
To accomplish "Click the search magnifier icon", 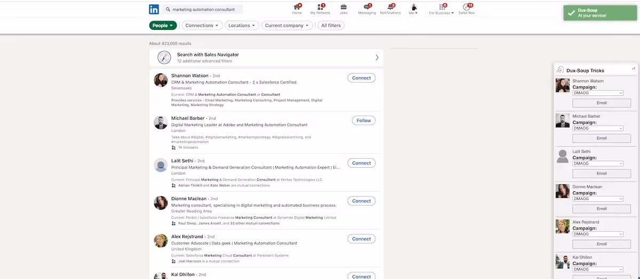I will (168, 10).
